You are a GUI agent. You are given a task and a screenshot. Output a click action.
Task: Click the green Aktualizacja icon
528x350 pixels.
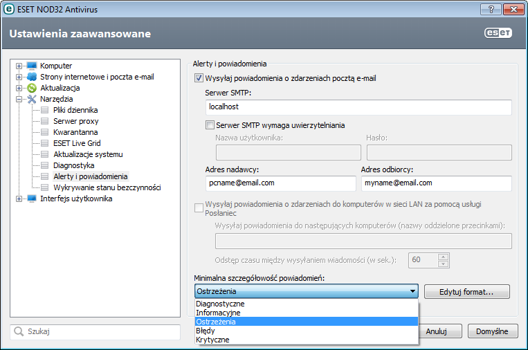coord(32,88)
